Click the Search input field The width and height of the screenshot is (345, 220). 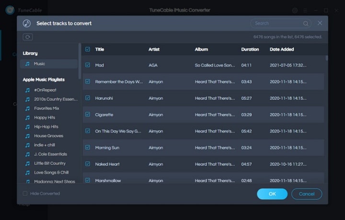tap(280, 23)
